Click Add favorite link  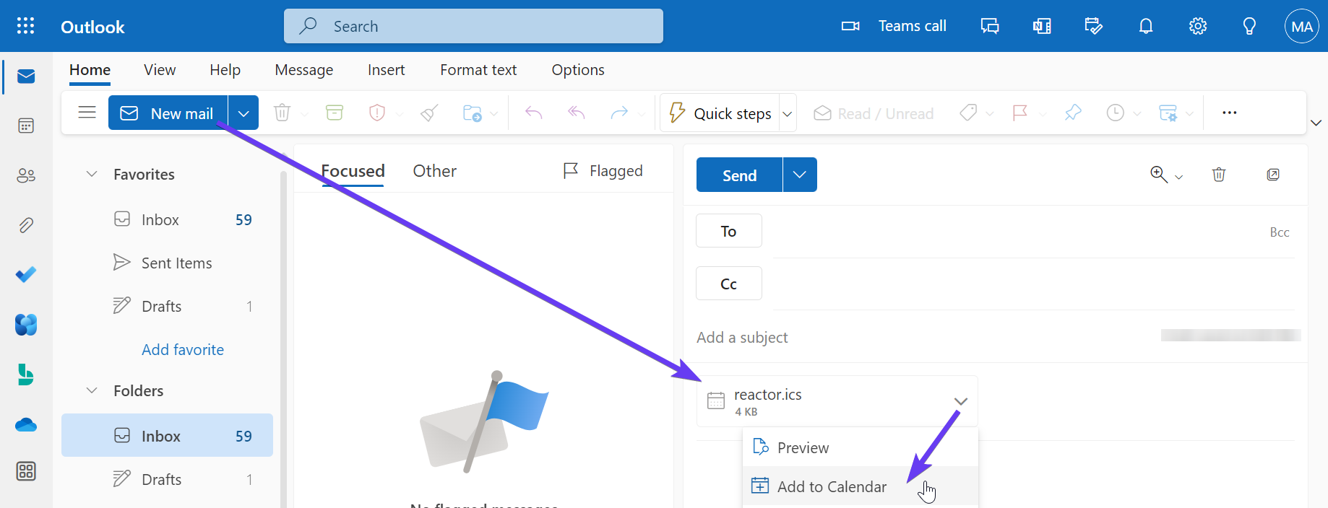coord(183,349)
